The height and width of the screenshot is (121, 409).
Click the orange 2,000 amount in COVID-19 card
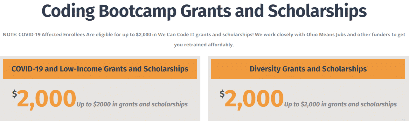coord(47,99)
